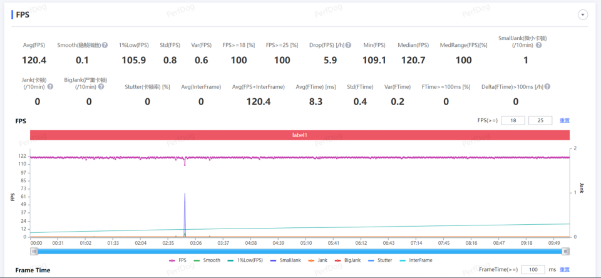Toggle Smooth series in chart legend

coord(207,260)
